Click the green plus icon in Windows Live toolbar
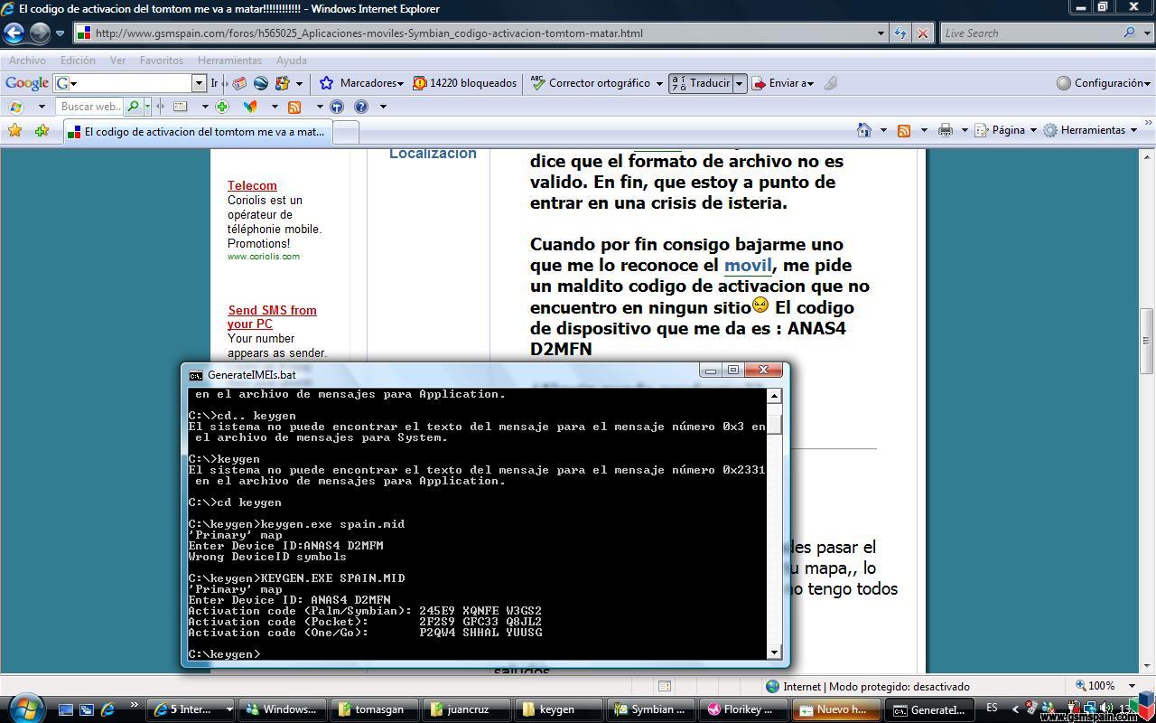 222,107
